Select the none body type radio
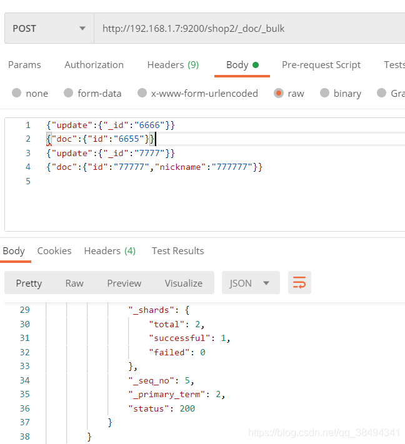The width and height of the screenshot is (405, 444). [17, 93]
